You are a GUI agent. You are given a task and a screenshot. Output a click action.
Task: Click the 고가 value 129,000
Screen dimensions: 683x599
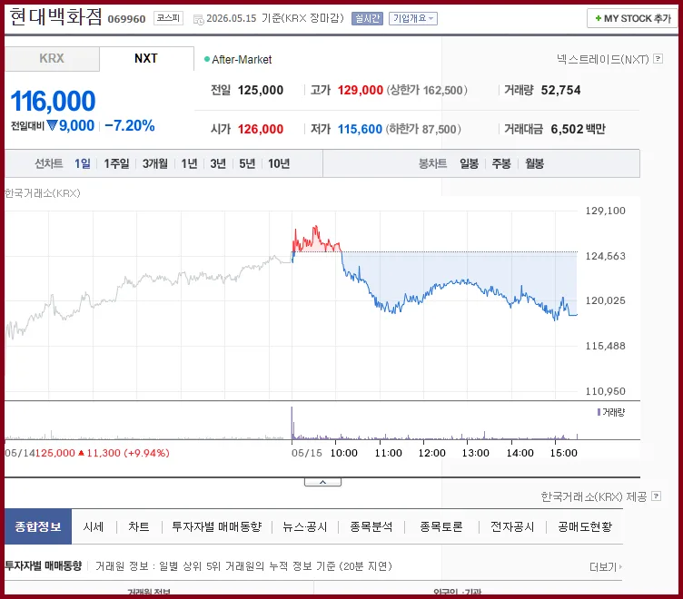361,90
